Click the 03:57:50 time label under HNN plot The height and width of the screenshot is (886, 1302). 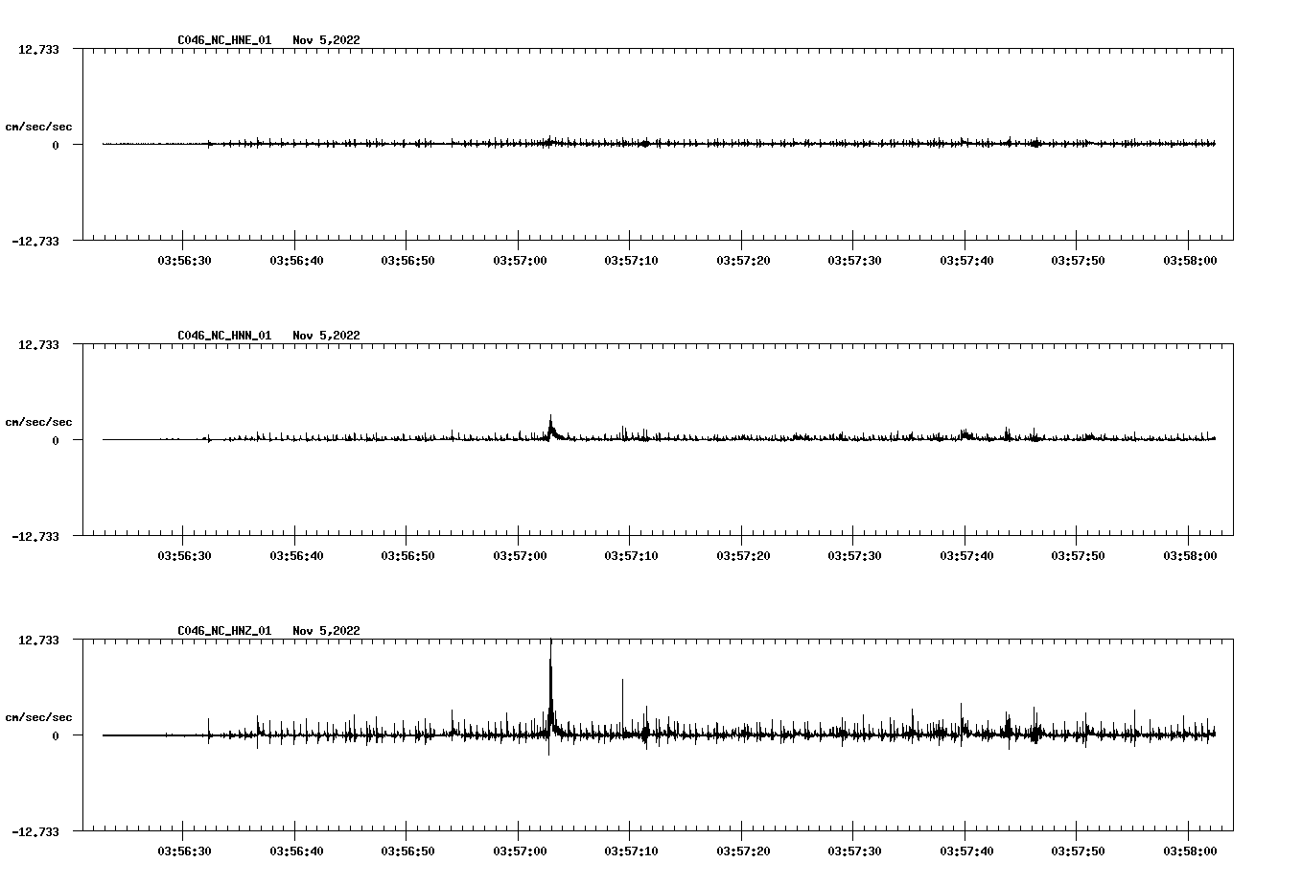(1078, 556)
